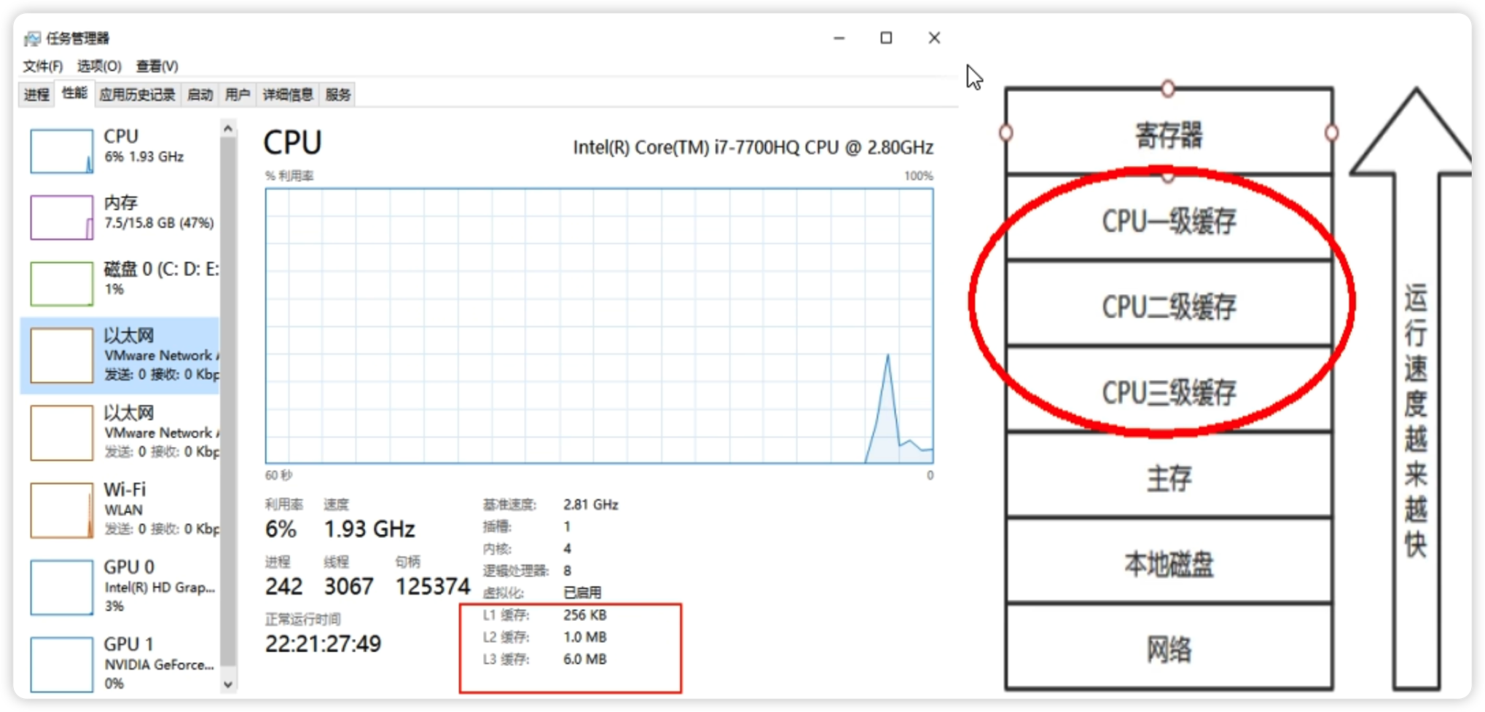The width and height of the screenshot is (1485, 712).
Task: Switch to the 应用历史记录 tab
Action: coord(137,95)
